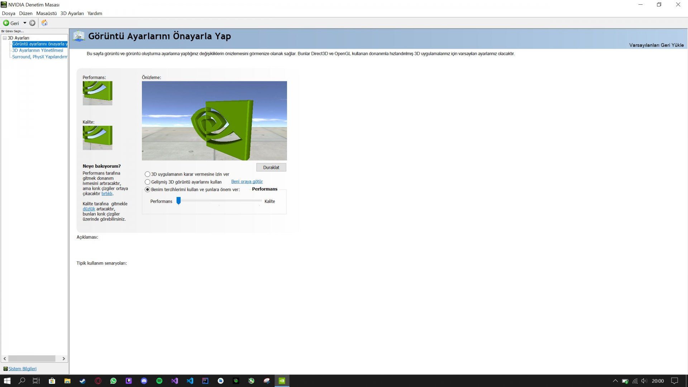Screen dimensions: 688x387
Task: Click the Performans–Kalite slider handle
Action: point(178,201)
